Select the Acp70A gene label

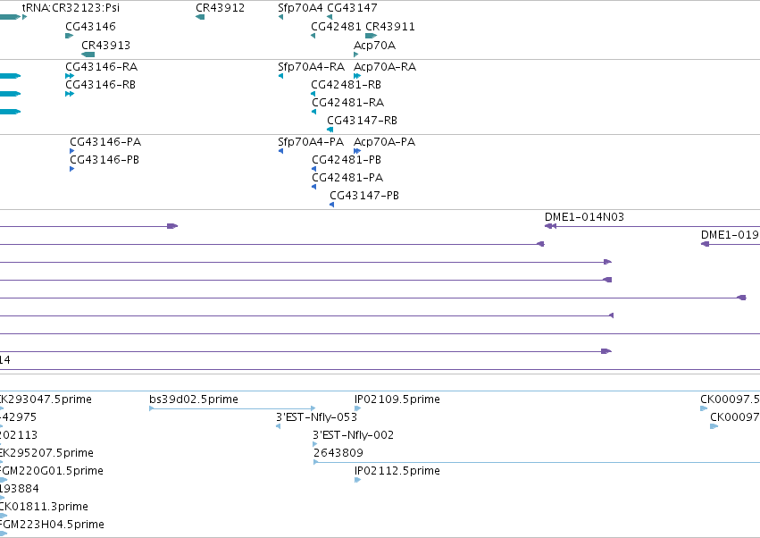(x=375, y=45)
